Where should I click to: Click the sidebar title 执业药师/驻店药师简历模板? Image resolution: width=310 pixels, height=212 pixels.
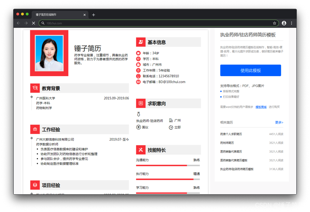point(248,35)
